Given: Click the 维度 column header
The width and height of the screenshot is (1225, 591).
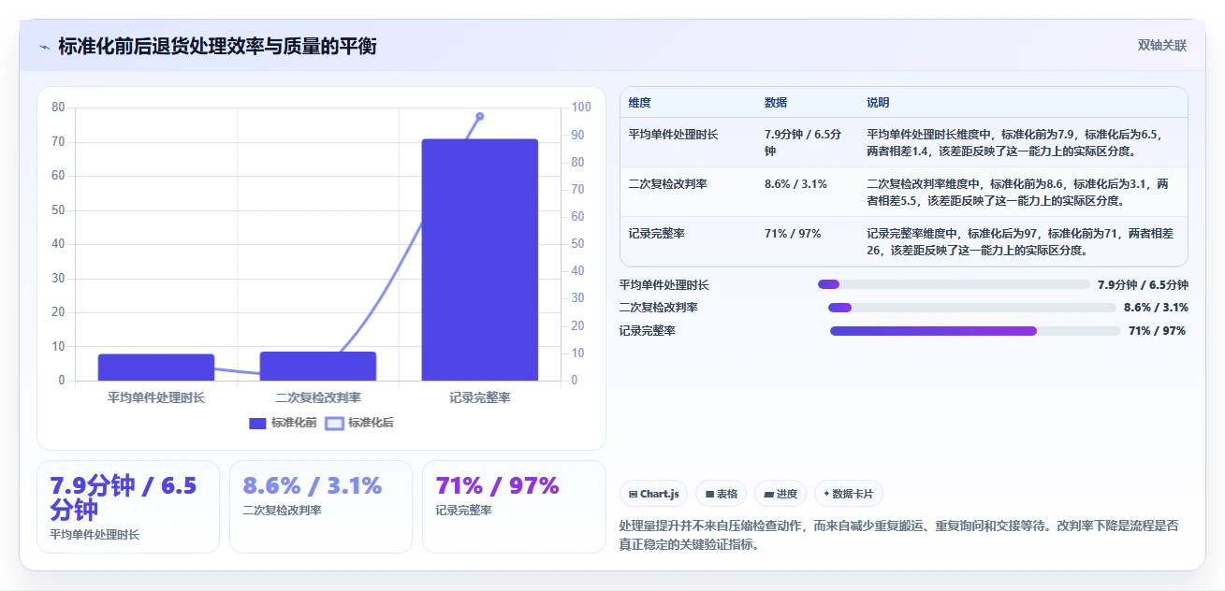Looking at the screenshot, I should coord(640,103).
